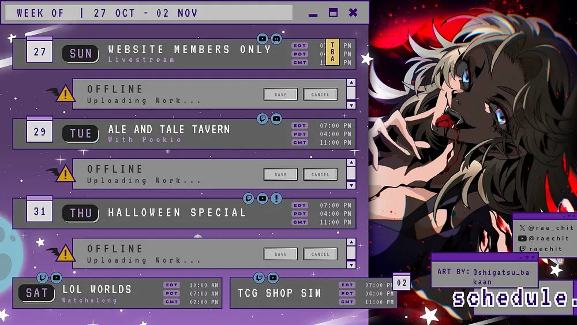Click the Twitch icon on Halloween Special row
This screenshot has width=577, height=325.
pyautogui.click(x=249, y=199)
